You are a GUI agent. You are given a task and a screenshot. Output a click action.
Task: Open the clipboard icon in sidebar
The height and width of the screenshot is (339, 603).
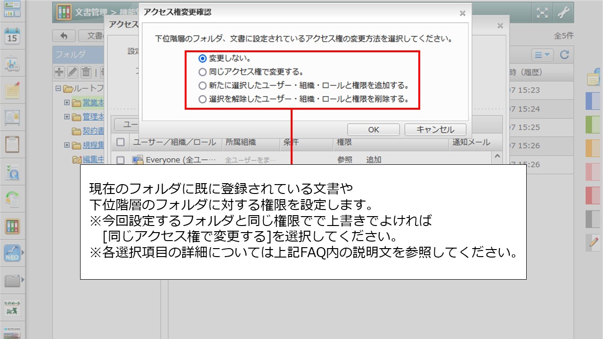tap(12, 145)
